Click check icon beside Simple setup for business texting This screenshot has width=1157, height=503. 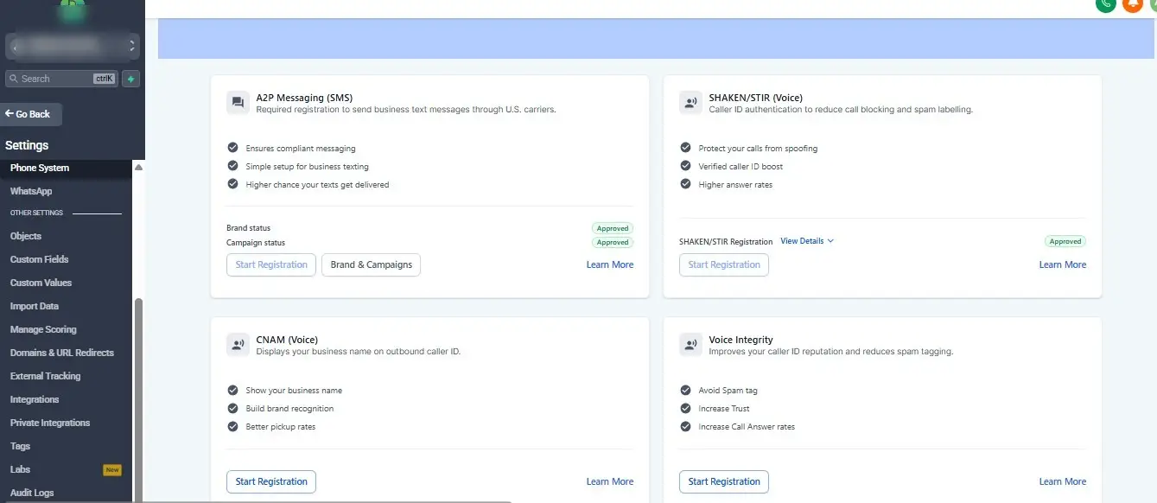(x=232, y=166)
